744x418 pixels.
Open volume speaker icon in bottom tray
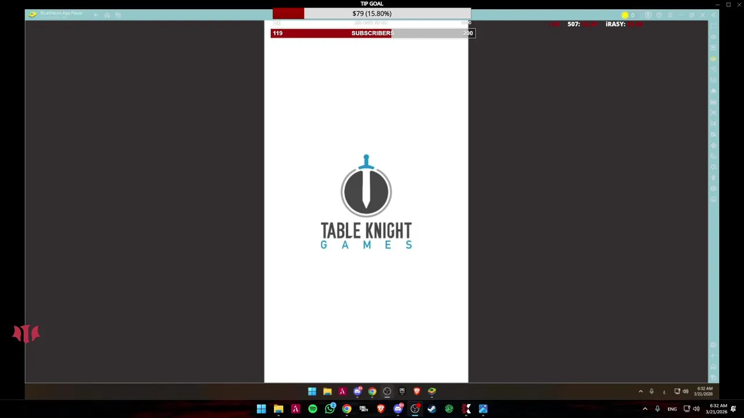[696, 409]
